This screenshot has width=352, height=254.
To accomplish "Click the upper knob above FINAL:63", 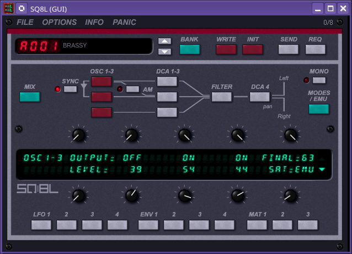I will (291, 135).
